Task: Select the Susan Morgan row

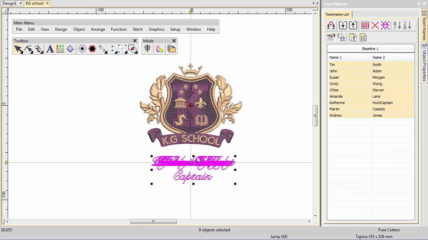Action: pyautogui.click(x=371, y=77)
